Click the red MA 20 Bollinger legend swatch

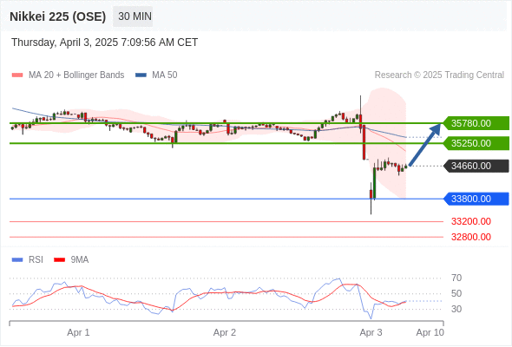click(17, 75)
